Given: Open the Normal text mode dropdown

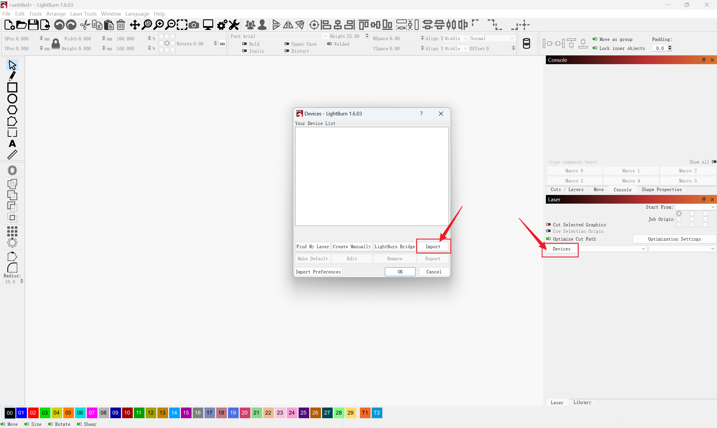Looking at the screenshot, I should point(492,38).
